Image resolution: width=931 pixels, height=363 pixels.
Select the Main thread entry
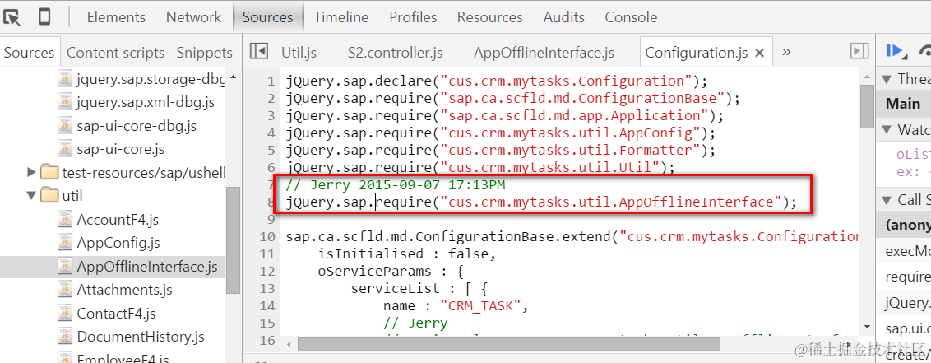904,104
